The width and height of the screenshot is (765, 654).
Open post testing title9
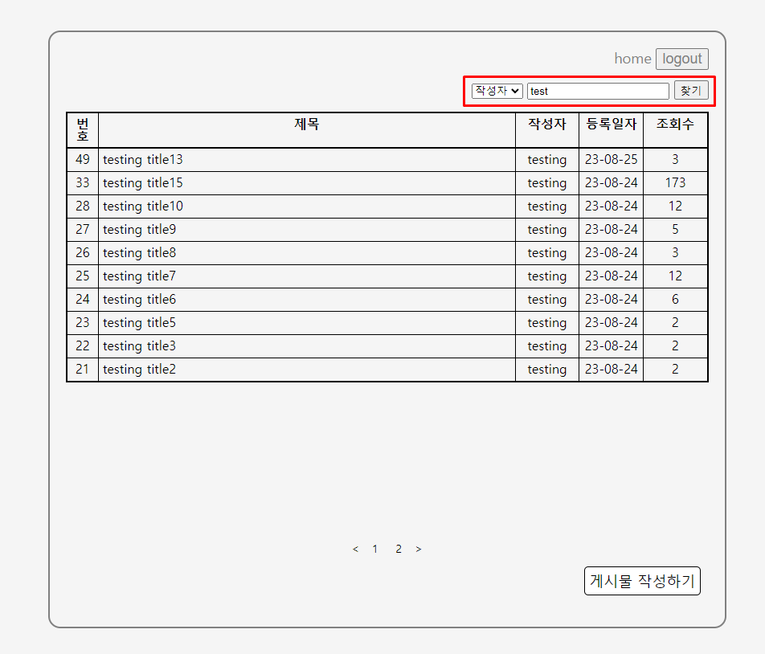(139, 230)
